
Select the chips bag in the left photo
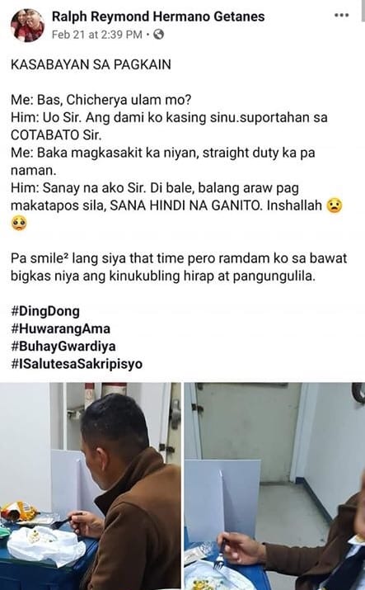[x=17, y=512]
